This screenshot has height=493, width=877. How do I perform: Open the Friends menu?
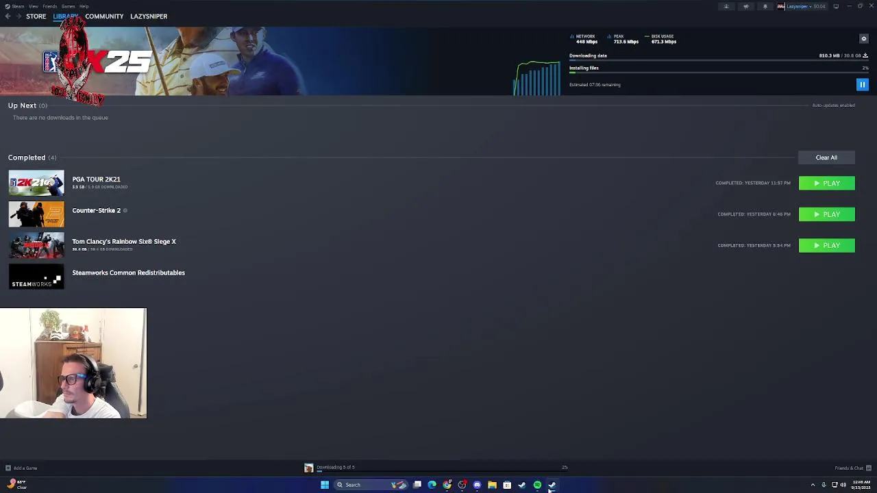coord(49,6)
